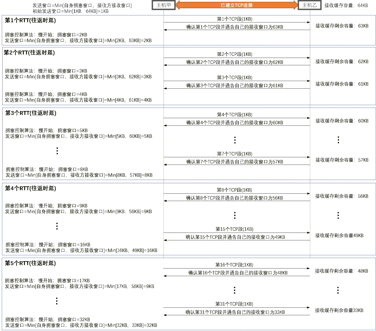Click the line ending Min[4KB, 61KB]=4KB
The image size is (376, 331).
(78, 100)
